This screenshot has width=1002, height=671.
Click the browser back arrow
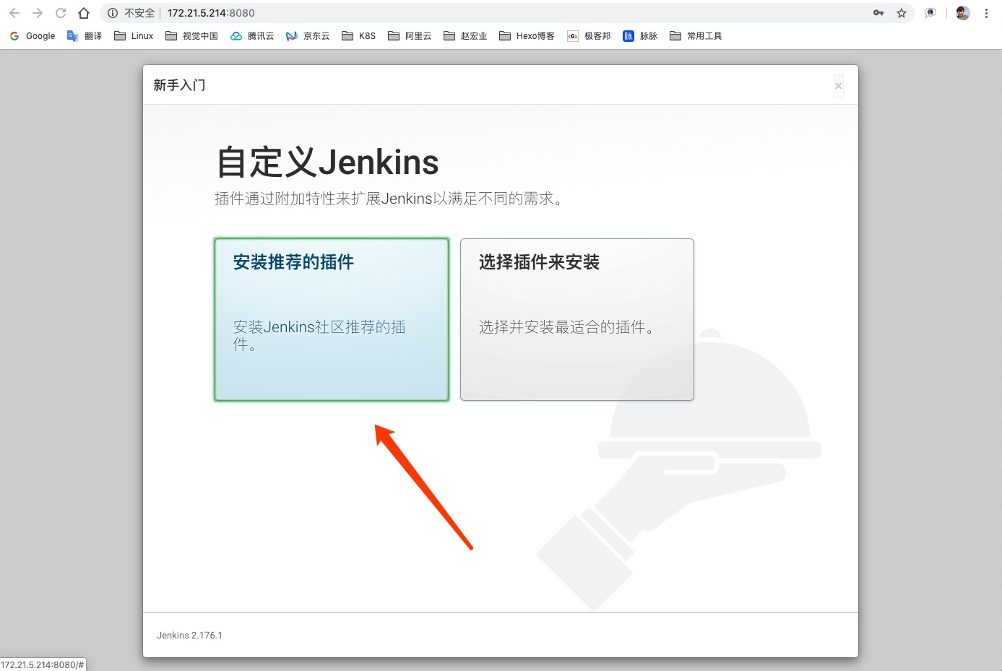[x=14, y=13]
